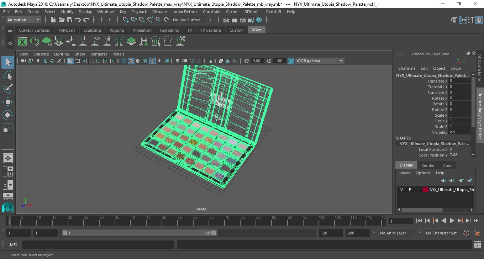Toggle textured display in viewport toolbar
Viewport: 484px width, 259px height.
(x=152, y=61)
